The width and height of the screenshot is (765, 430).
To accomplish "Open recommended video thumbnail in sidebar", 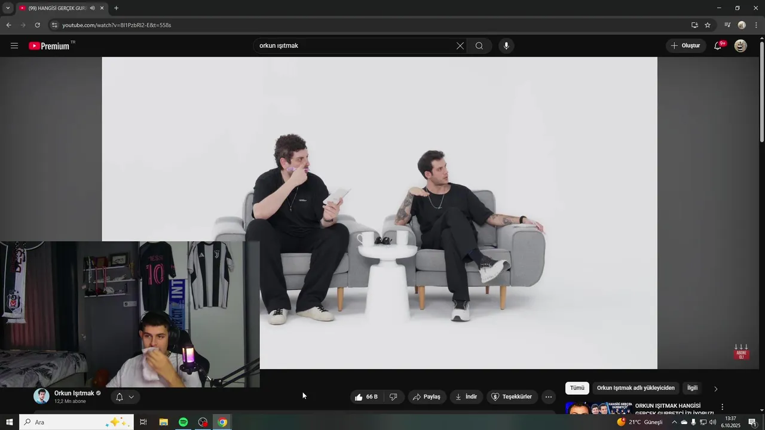I will [x=598, y=407].
